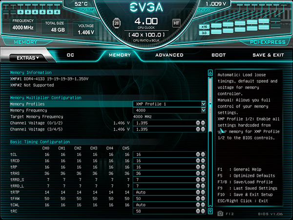Decrease tRTP value with minus icon

pyautogui.click(x=203, y=192)
